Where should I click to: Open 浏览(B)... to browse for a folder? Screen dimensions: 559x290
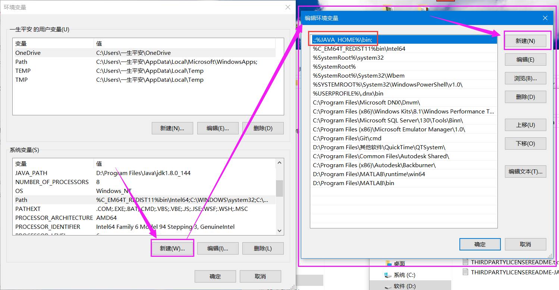[525, 78]
